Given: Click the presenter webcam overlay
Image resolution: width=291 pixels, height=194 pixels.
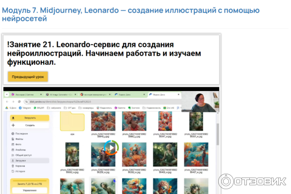Looking at the screenshot, I should pos(200,102).
